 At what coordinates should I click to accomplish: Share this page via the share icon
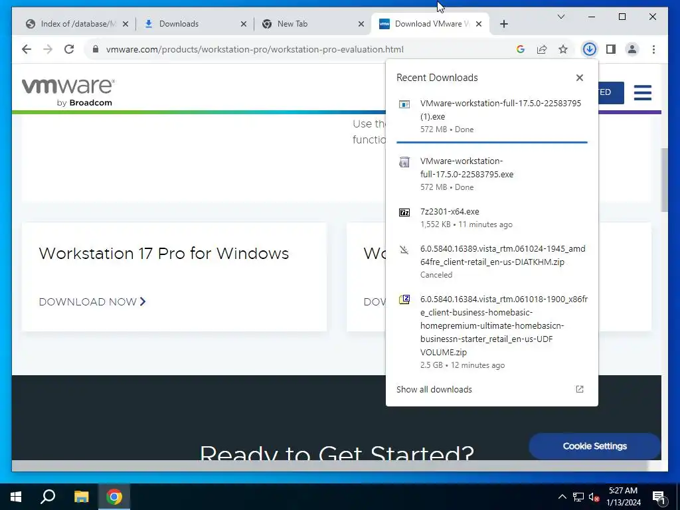tap(542, 49)
